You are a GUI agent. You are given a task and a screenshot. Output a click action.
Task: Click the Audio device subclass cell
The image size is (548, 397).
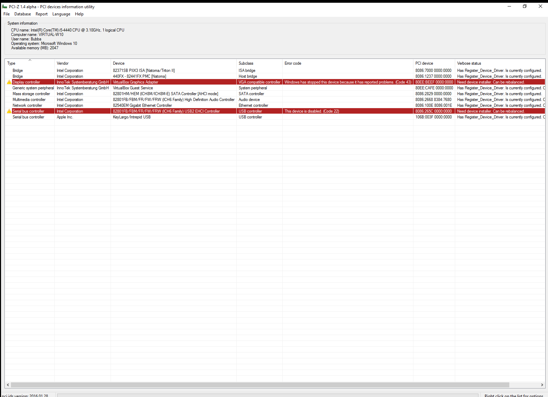pyautogui.click(x=249, y=100)
